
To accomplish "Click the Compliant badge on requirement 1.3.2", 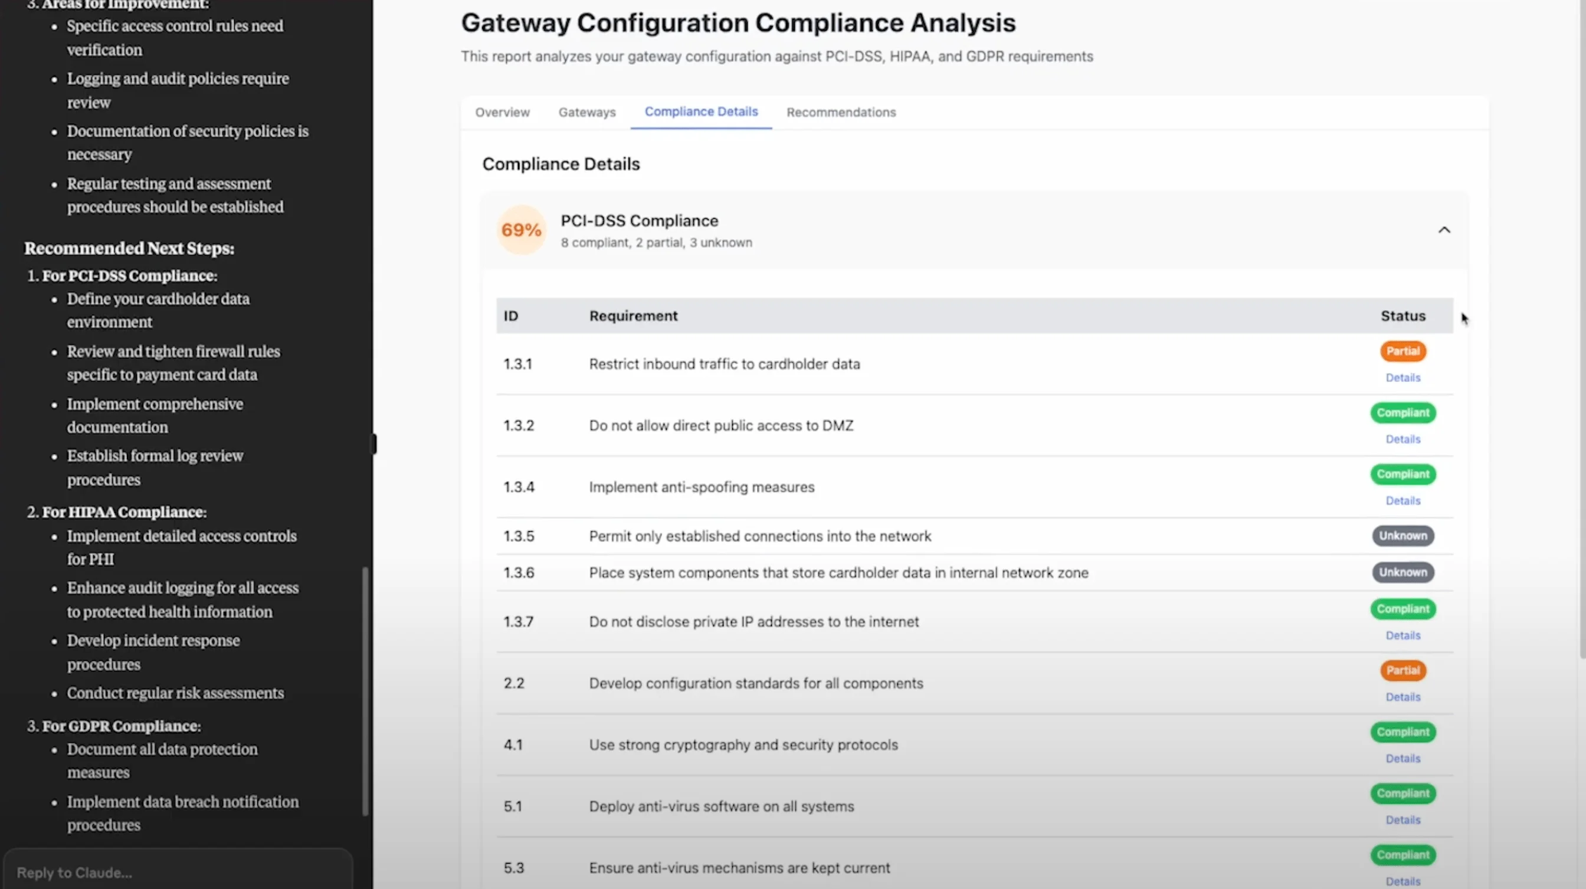I will [x=1403, y=413].
